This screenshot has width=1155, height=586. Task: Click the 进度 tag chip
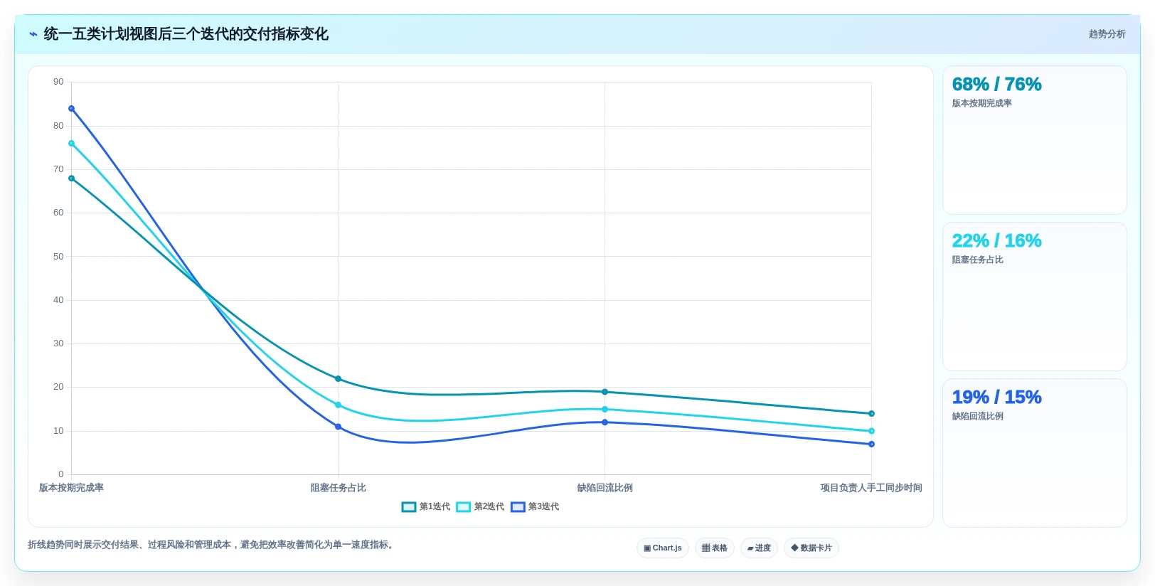759,548
